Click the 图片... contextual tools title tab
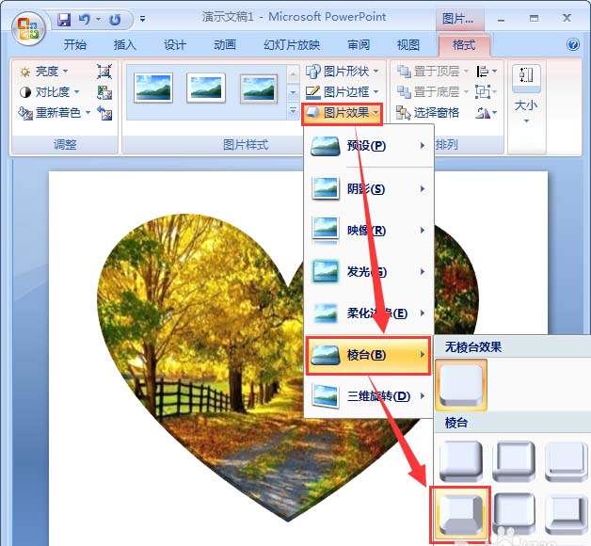The height and width of the screenshot is (546, 591). click(x=459, y=19)
